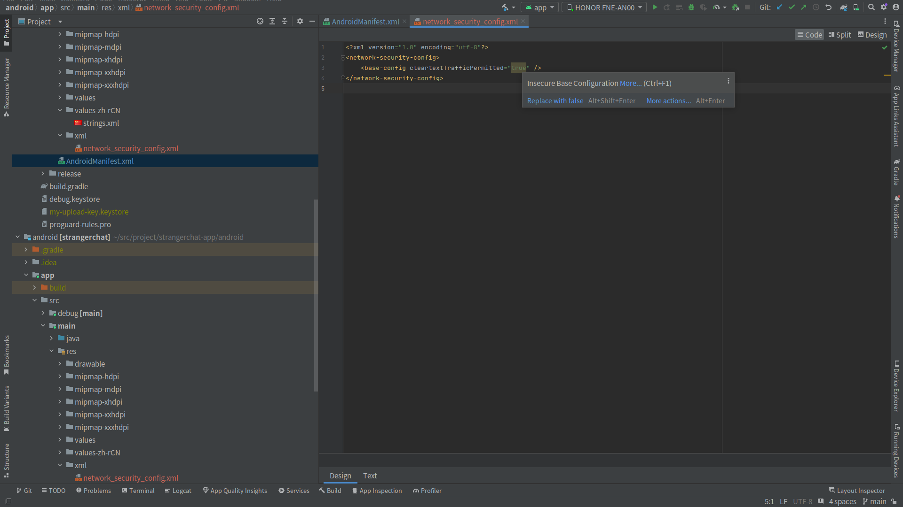
Task: Click the 4 spaces indent indicator
Action: pos(842,501)
